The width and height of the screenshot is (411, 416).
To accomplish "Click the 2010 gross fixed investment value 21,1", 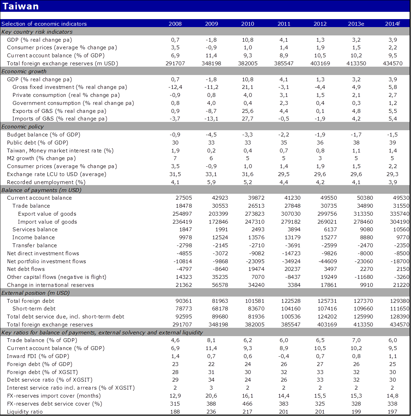I will (x=248, y=87).
